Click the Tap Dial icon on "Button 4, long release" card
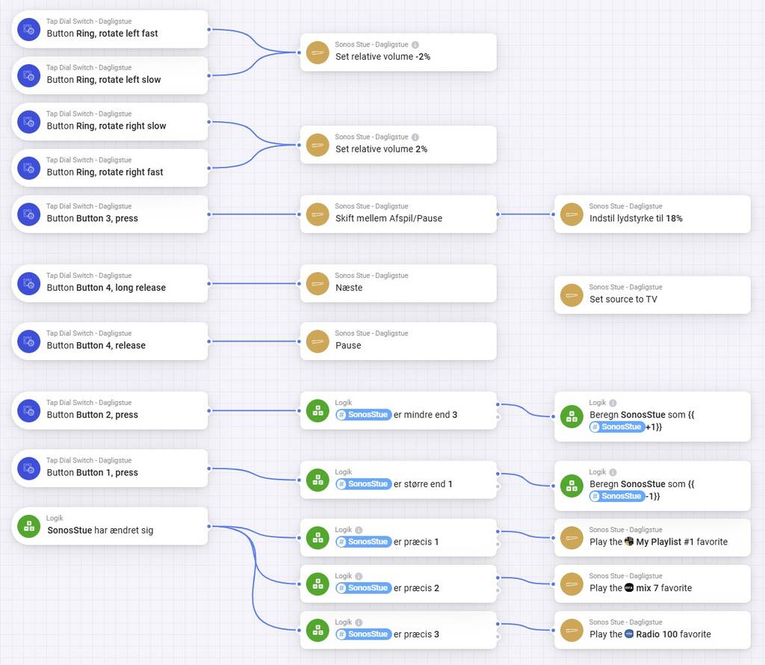 pos(28,283)
